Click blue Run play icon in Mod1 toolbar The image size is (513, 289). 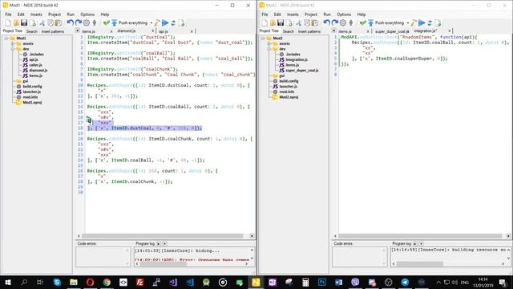click(x=165, y=23)
